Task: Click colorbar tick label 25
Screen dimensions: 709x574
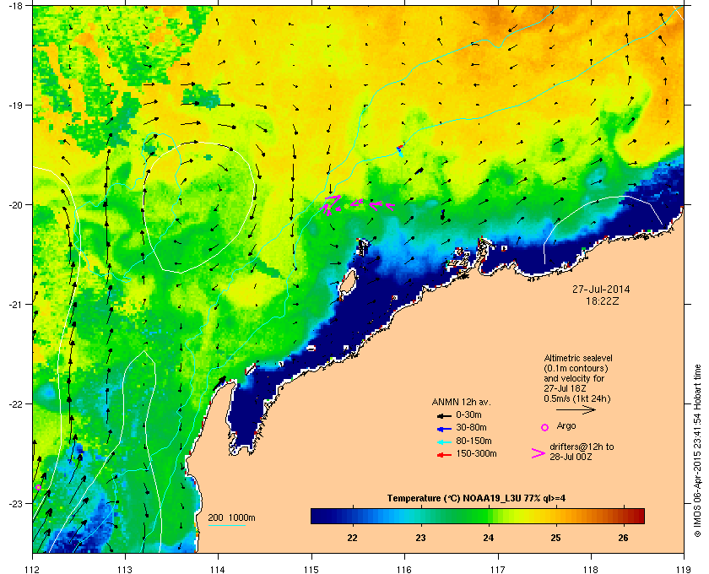Action: (555, 538)
